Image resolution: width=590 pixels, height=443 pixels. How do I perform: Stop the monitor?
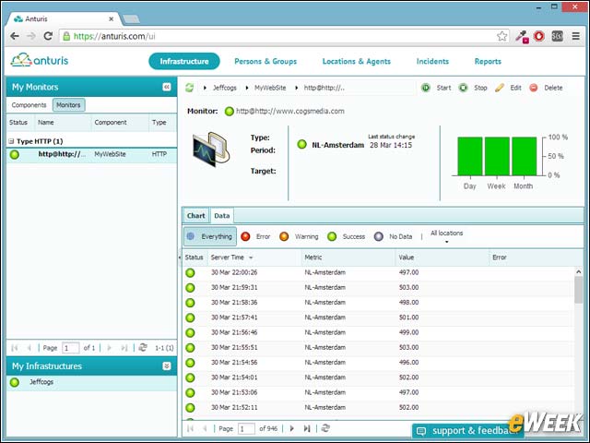click(x=473, y=88)
